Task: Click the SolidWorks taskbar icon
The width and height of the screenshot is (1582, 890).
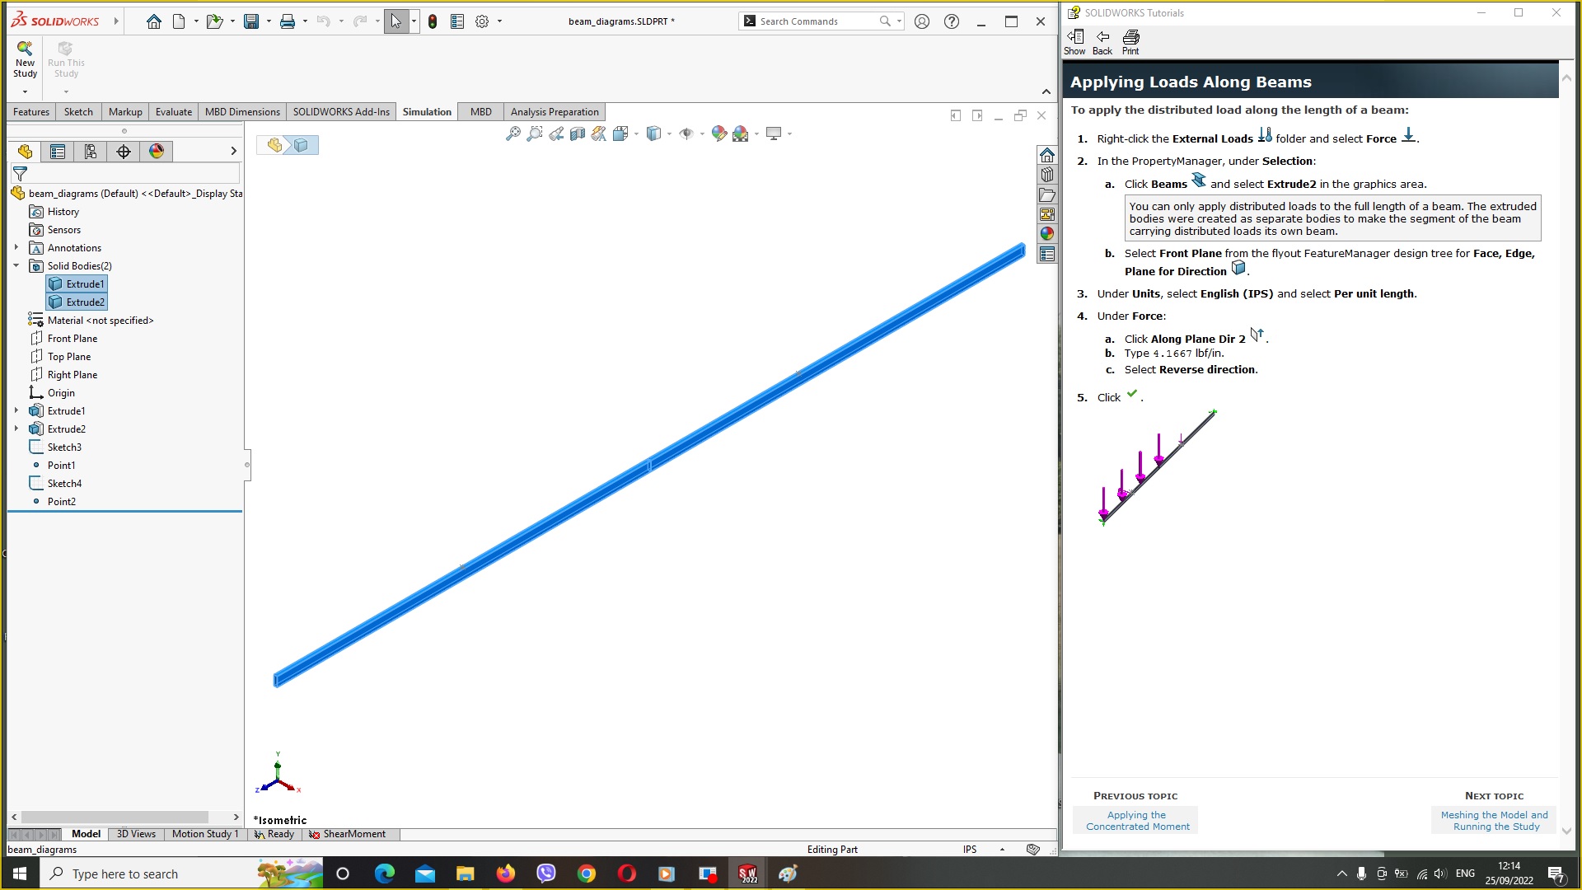Action: (747, 874)
